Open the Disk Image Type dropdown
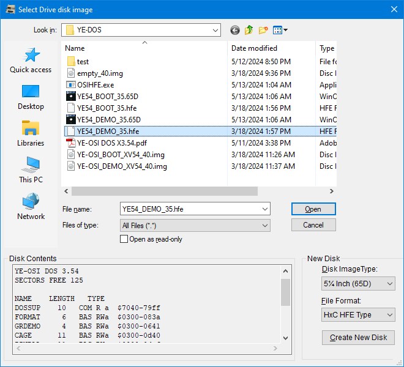The height and width of the screenshot is (367, 404). pyautogui.click(x=358, y=284)
